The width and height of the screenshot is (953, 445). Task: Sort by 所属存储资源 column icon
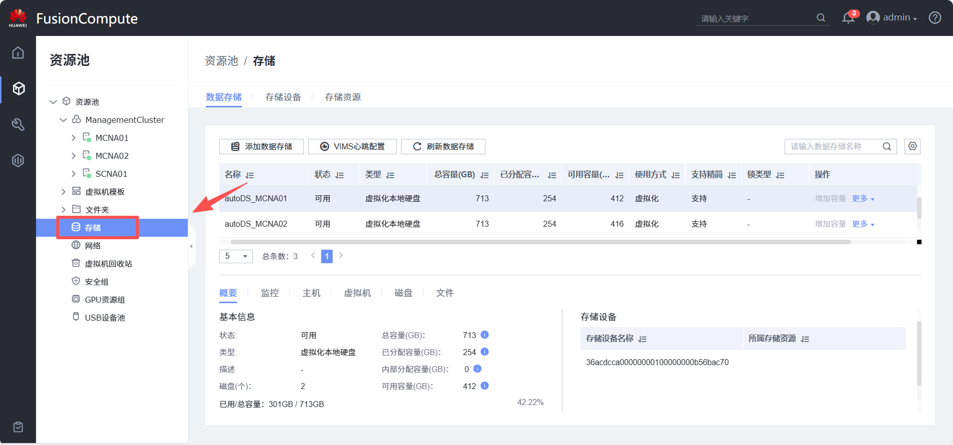tap(805, 339)
